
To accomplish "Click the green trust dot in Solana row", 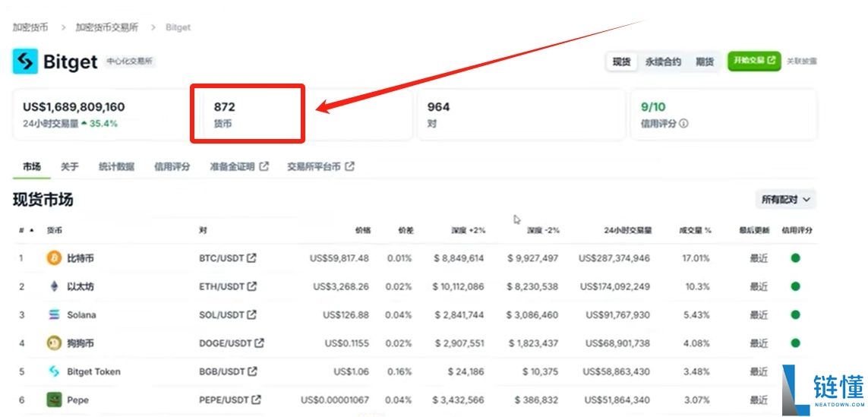I will (x=796, y=314).
